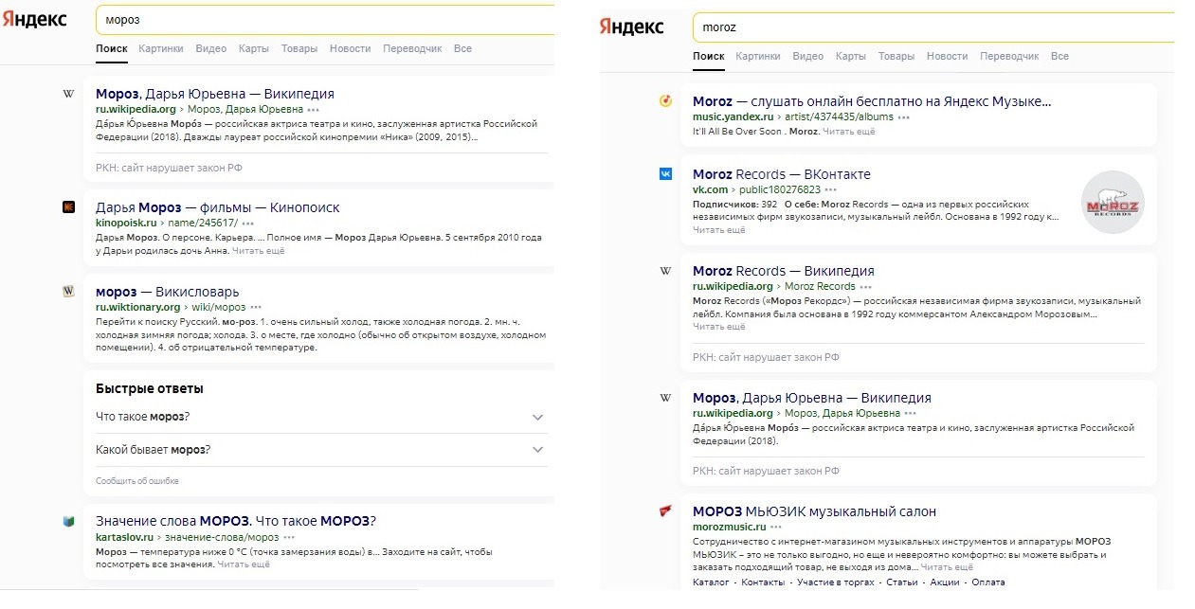Click Wikipedia favicon beside Moroz Records — Википедия
Viewport: 1195px width, 609px height.
click(665, 271)
